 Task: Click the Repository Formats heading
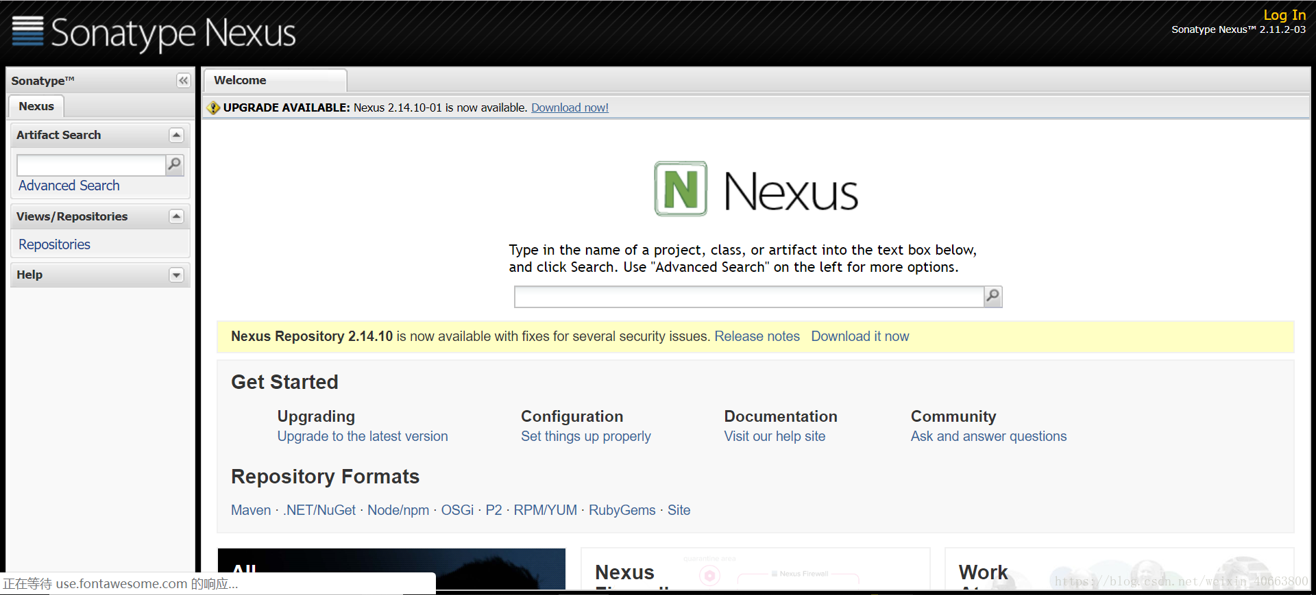coord(325,477)
